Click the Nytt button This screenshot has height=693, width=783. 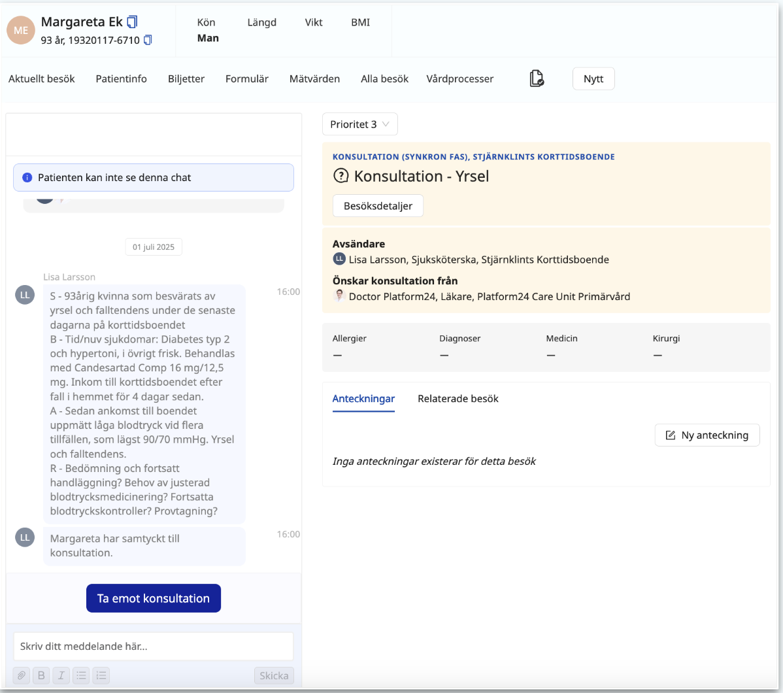(593, 78)
